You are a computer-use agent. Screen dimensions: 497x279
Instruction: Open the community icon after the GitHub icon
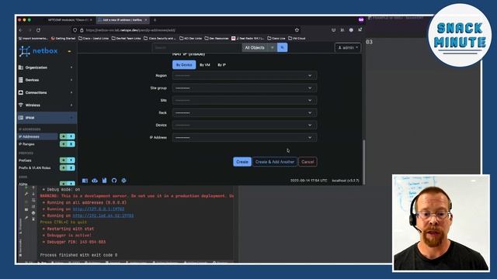[x=124, y=181]
